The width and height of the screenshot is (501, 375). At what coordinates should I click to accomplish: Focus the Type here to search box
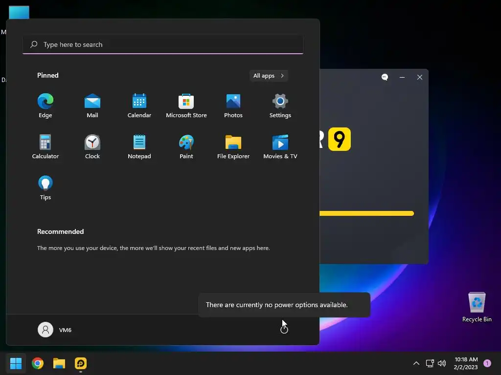tap(163, 44)
